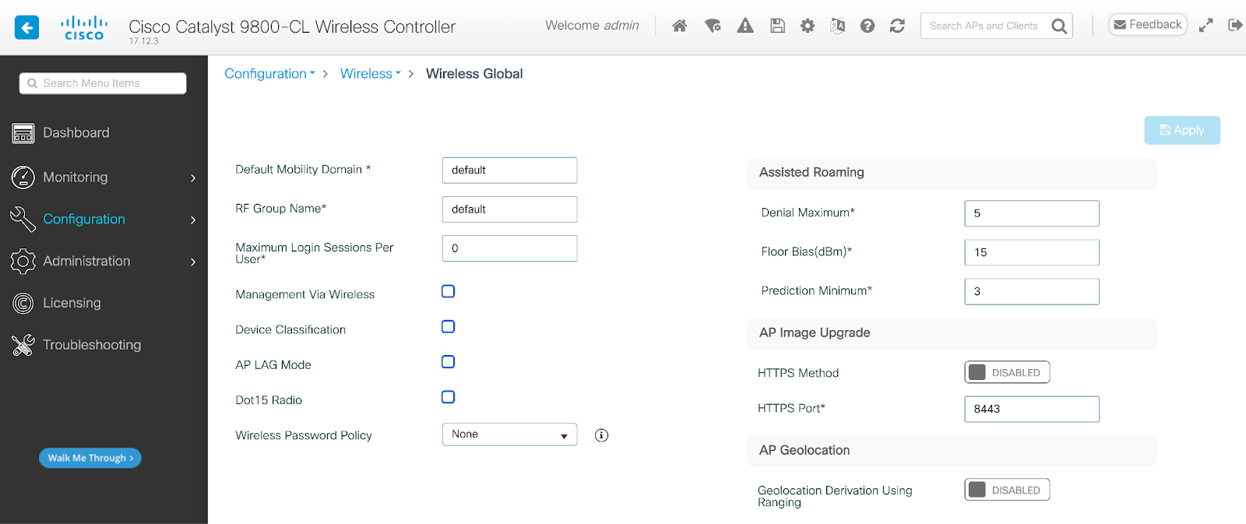1246x524 pixels.
Task: Click Assisted Roaming section header
Action: [x=952, y=172]
